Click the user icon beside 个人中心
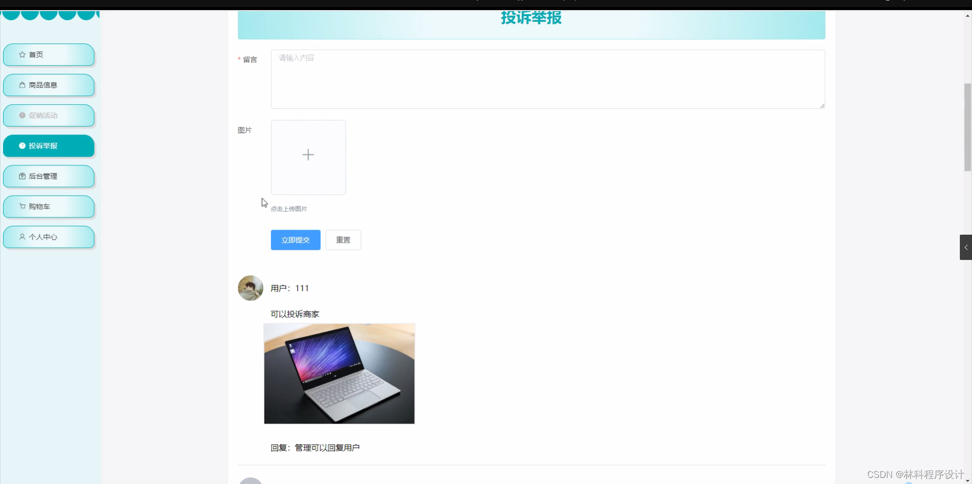Image resolution: width=972 pixels, height=484 pixels. coord(22,237)
